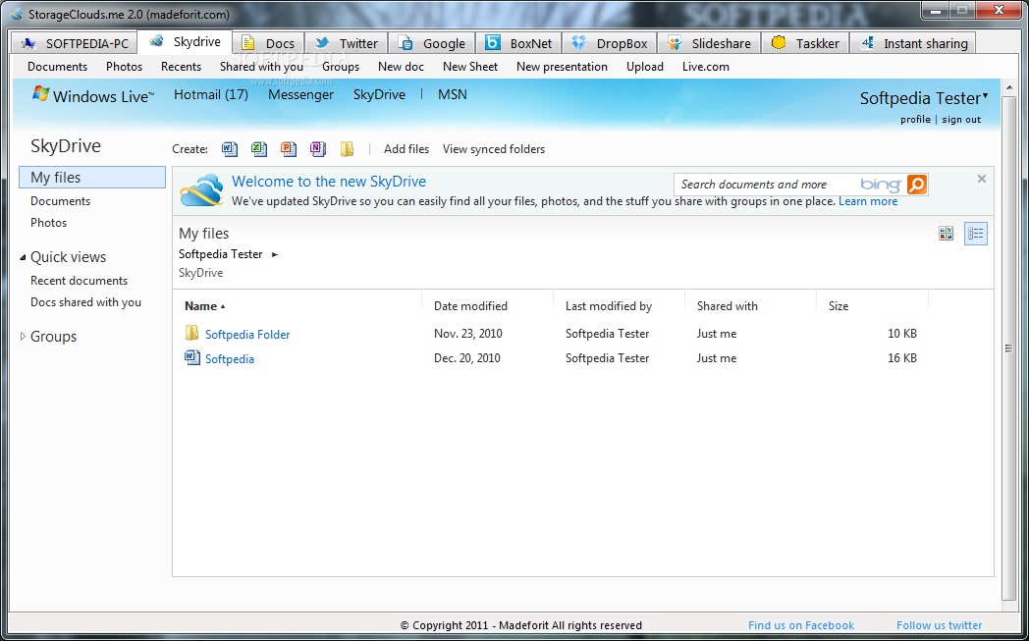Open the Instant sharing tab

tap(913, 43)
